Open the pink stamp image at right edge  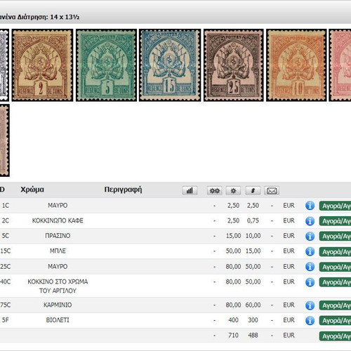(340, 65)
